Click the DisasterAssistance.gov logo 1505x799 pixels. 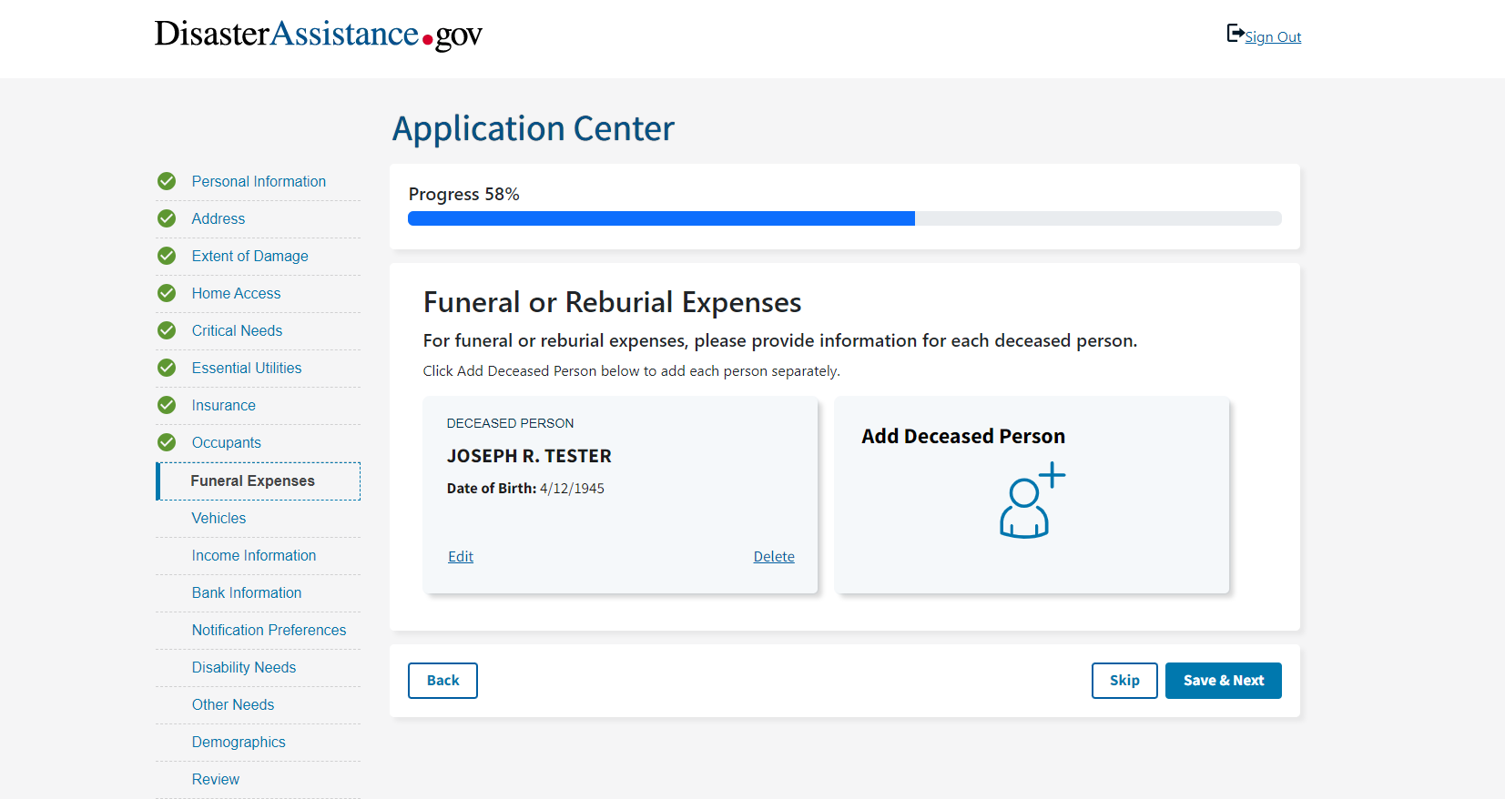point(318,35)
